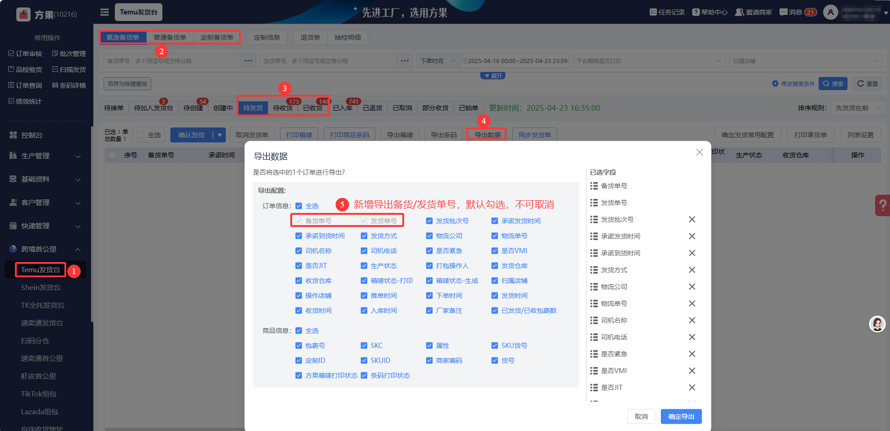The height and width of the screenshot is (431, 890).
Task: Click the 重置 button
Action: tap(868, 84)
